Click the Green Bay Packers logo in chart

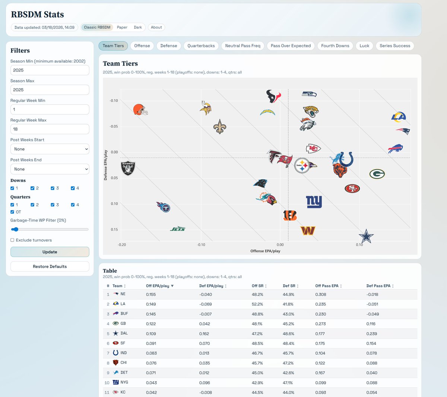point(377,174)
